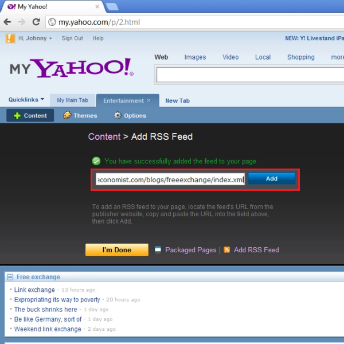Click the globe icon in address bar
The height and width of the screenshot is (344, 344).
[52, 22]
